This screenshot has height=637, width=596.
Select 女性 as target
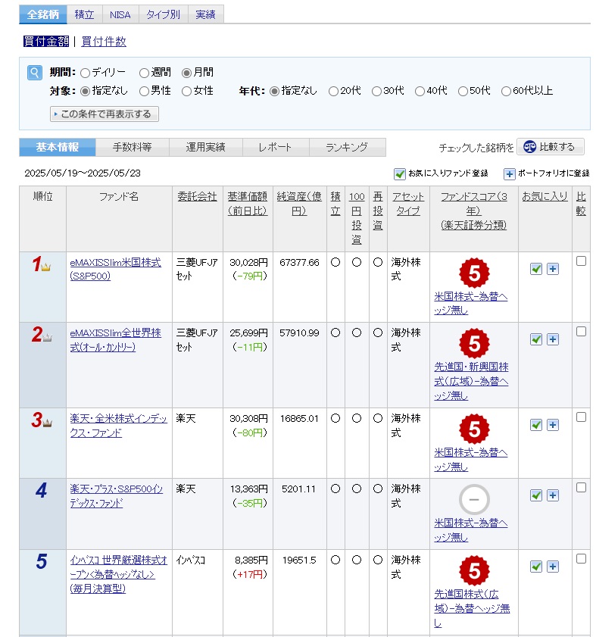(x=186, y=92)
